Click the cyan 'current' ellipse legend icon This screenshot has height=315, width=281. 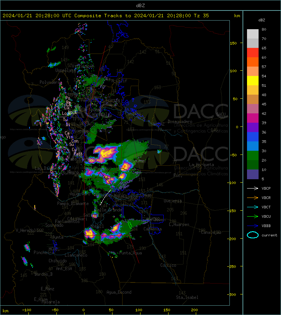(x=253, y=235)
